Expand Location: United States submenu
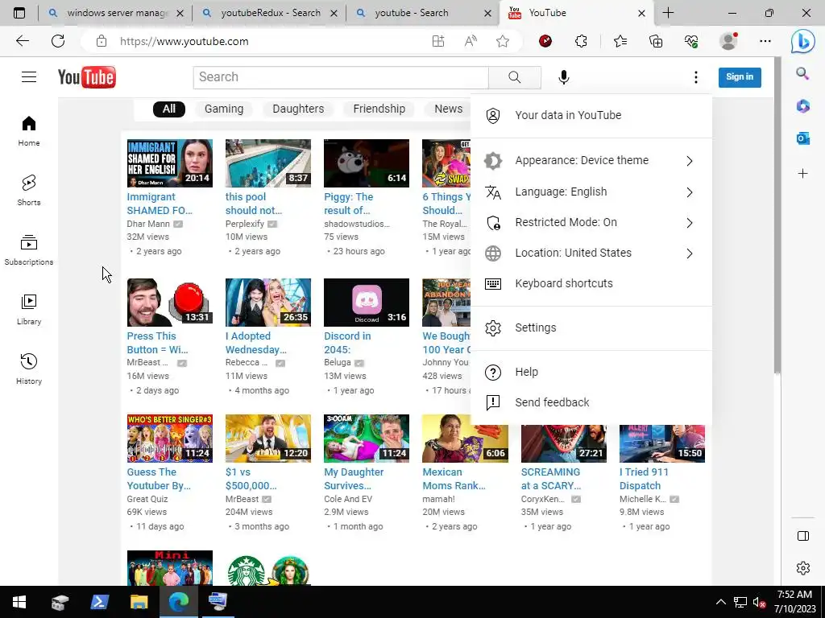Screen dimensions: 825x618 pyautogui.click(x=591, y=253)
